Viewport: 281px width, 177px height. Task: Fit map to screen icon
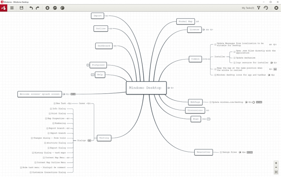pos(276,172)
